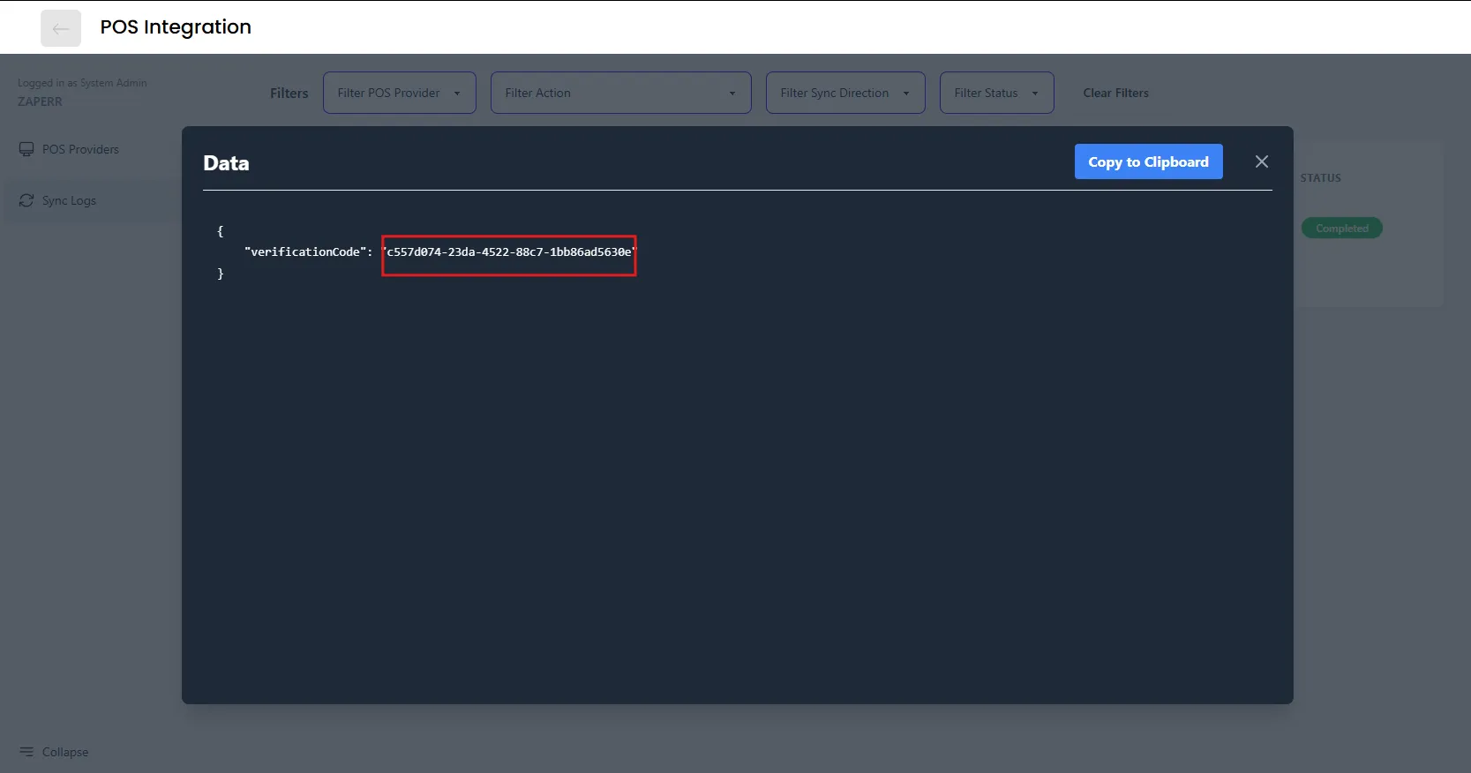Click the STATUS column header
Viewport: 1471px width, 773px height.
click(x=1320, y=178)
